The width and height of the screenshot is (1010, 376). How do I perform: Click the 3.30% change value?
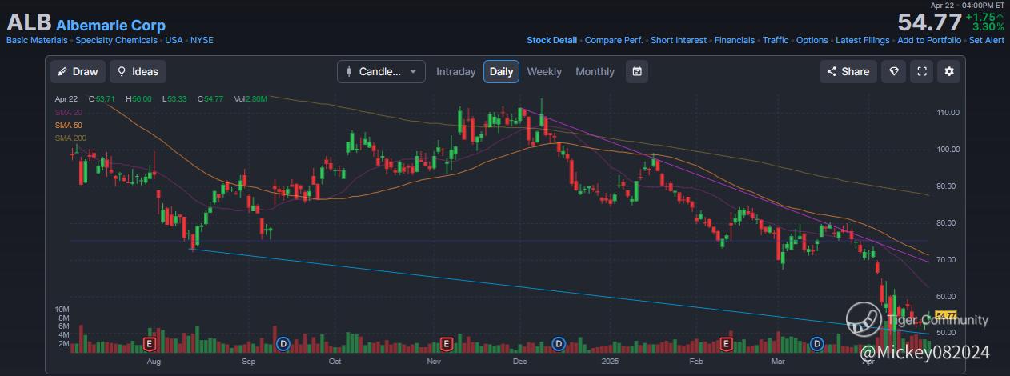tap(988, 27)
